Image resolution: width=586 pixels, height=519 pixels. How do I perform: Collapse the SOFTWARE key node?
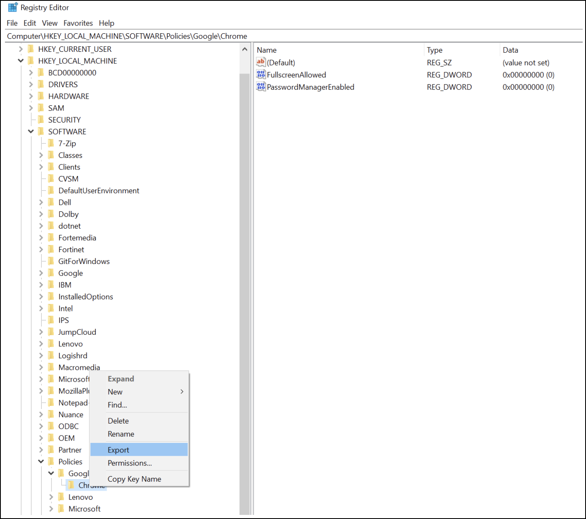[x=31, y=132]
